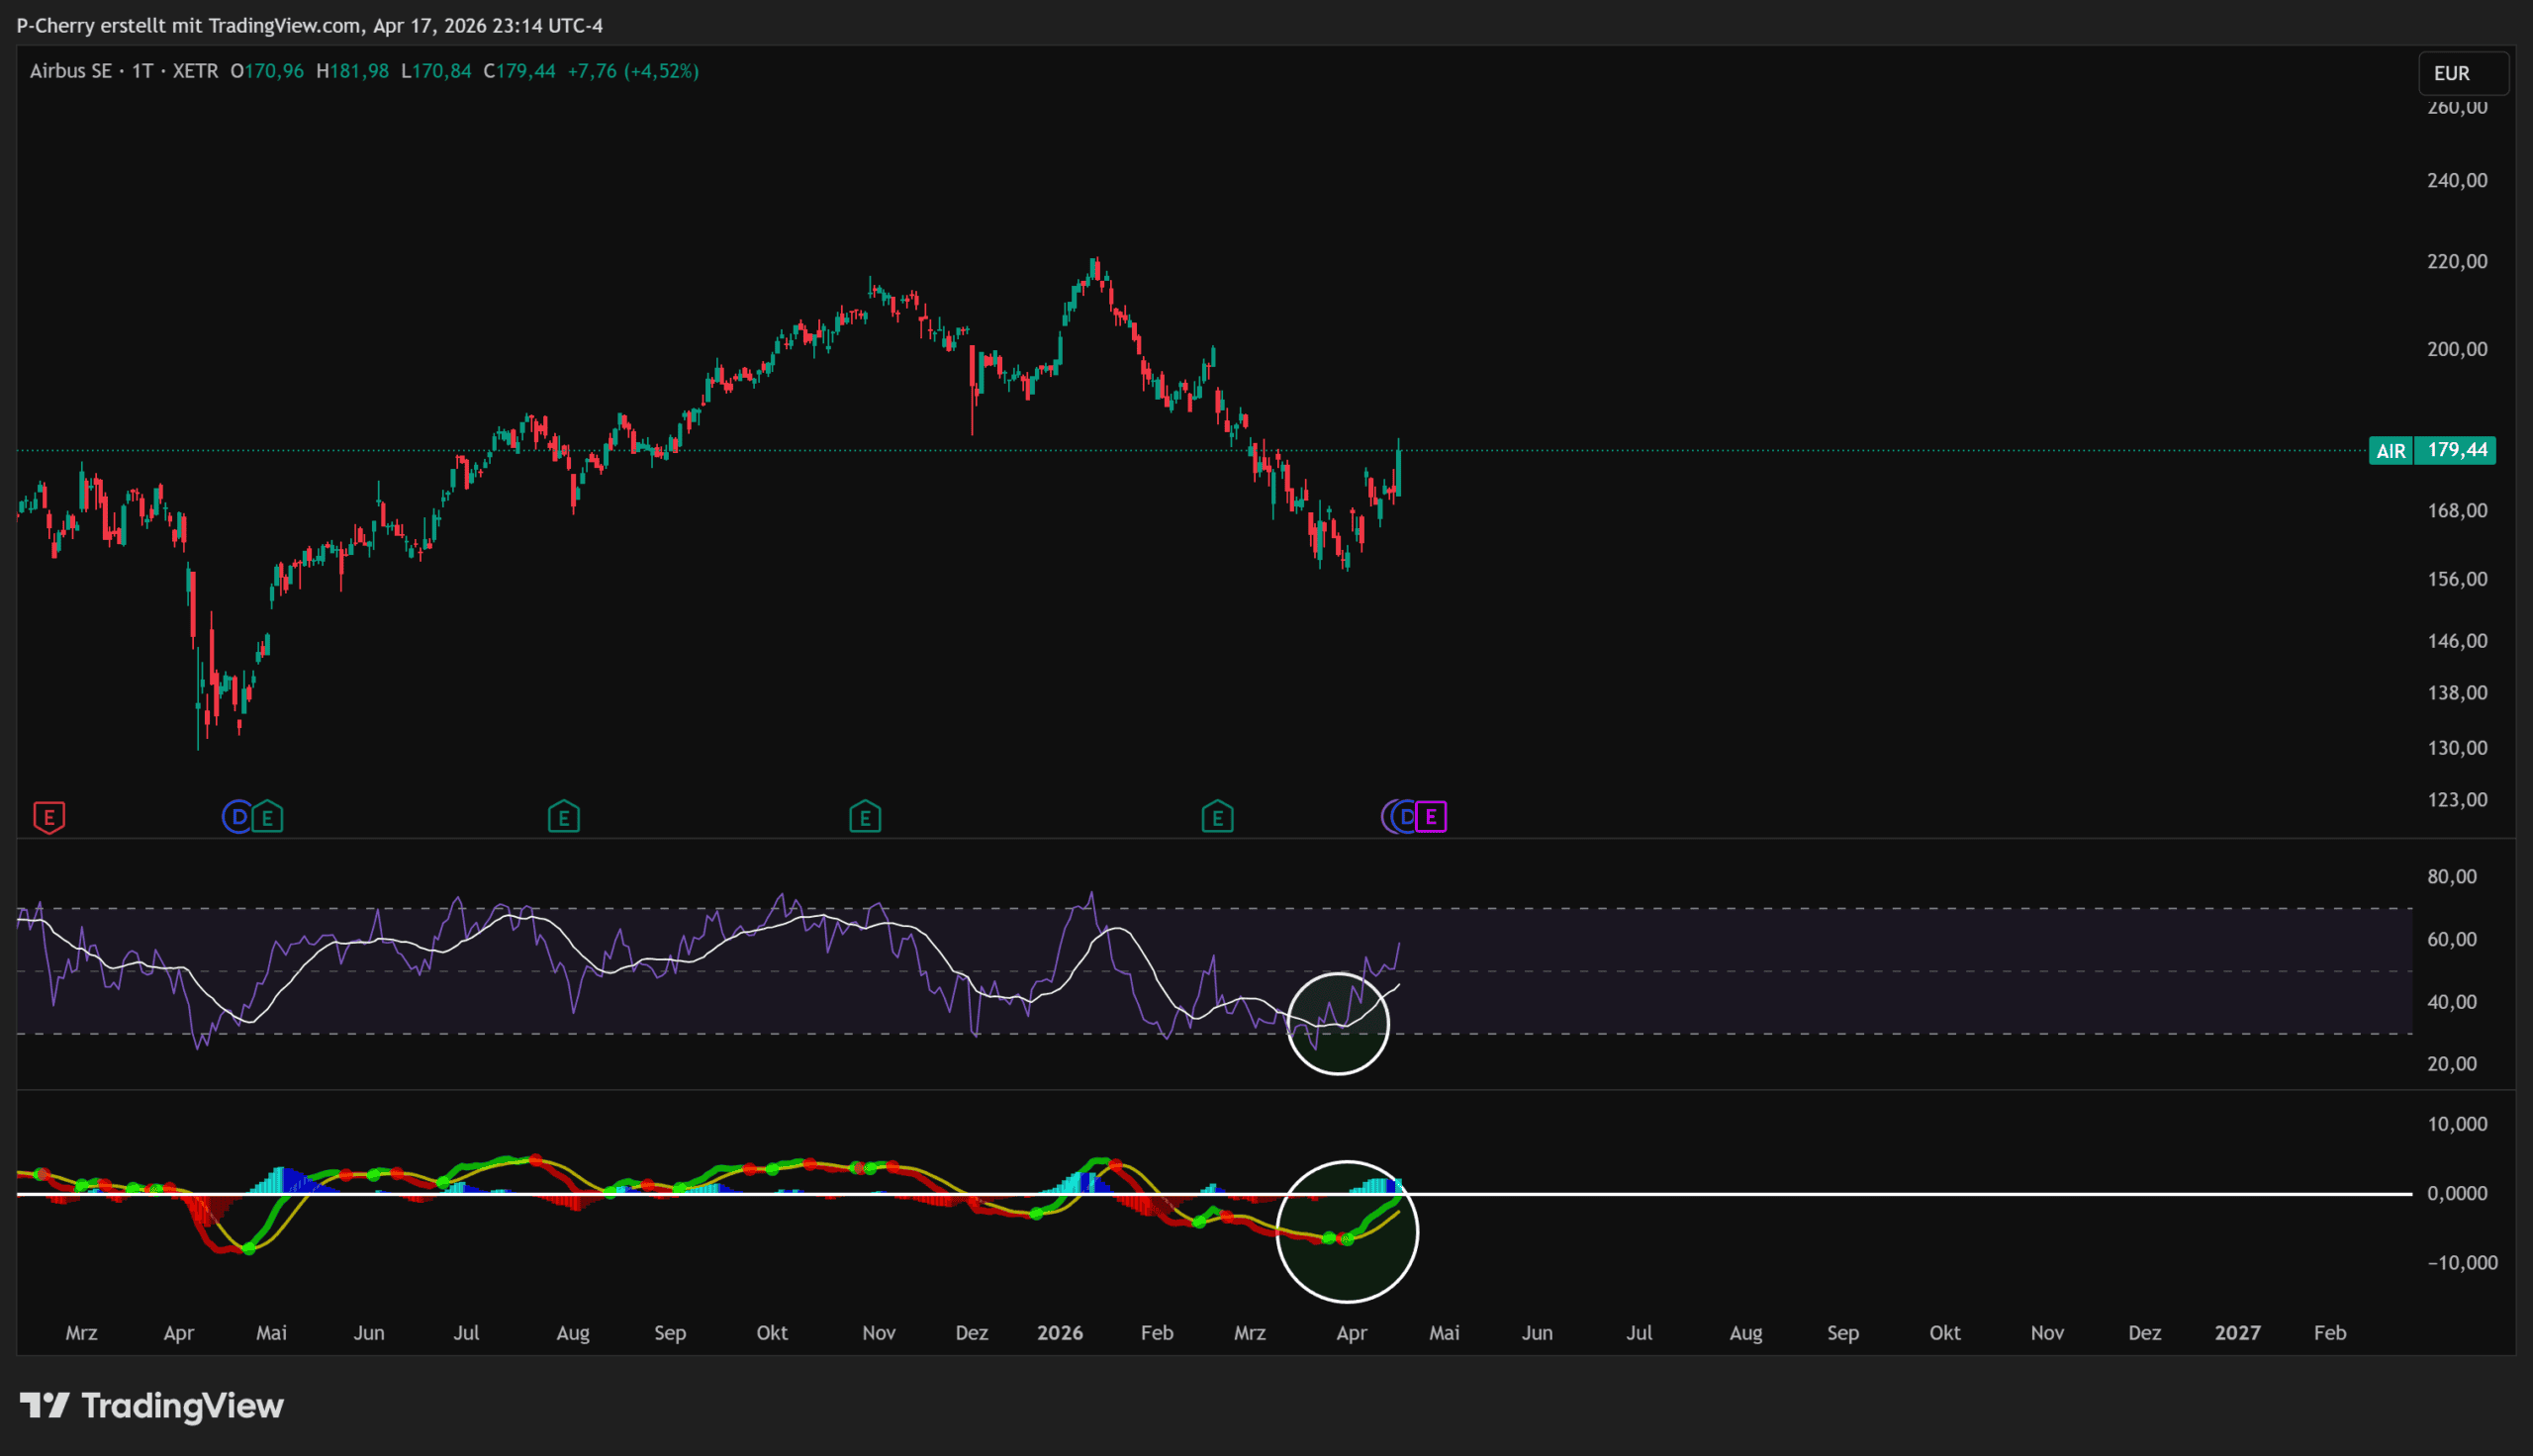This screenshot has height=1456, width=2533.
Task: Click the TradingView logo at bottom left
Action: [152, 1406]
